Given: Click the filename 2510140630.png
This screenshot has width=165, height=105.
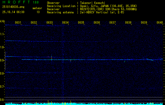Looking at the screenshot, I should [x=13, y=7].
